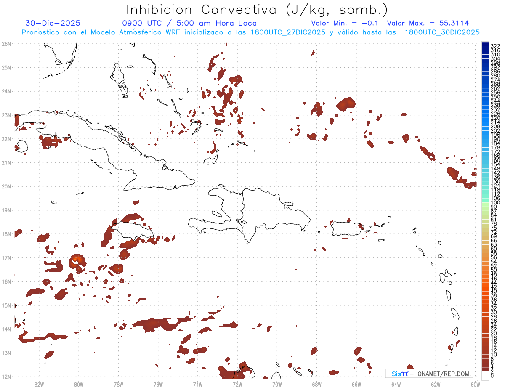Click the 68W longitude label
The height and width of the screenshot is (390, 505).
point(316,384)
